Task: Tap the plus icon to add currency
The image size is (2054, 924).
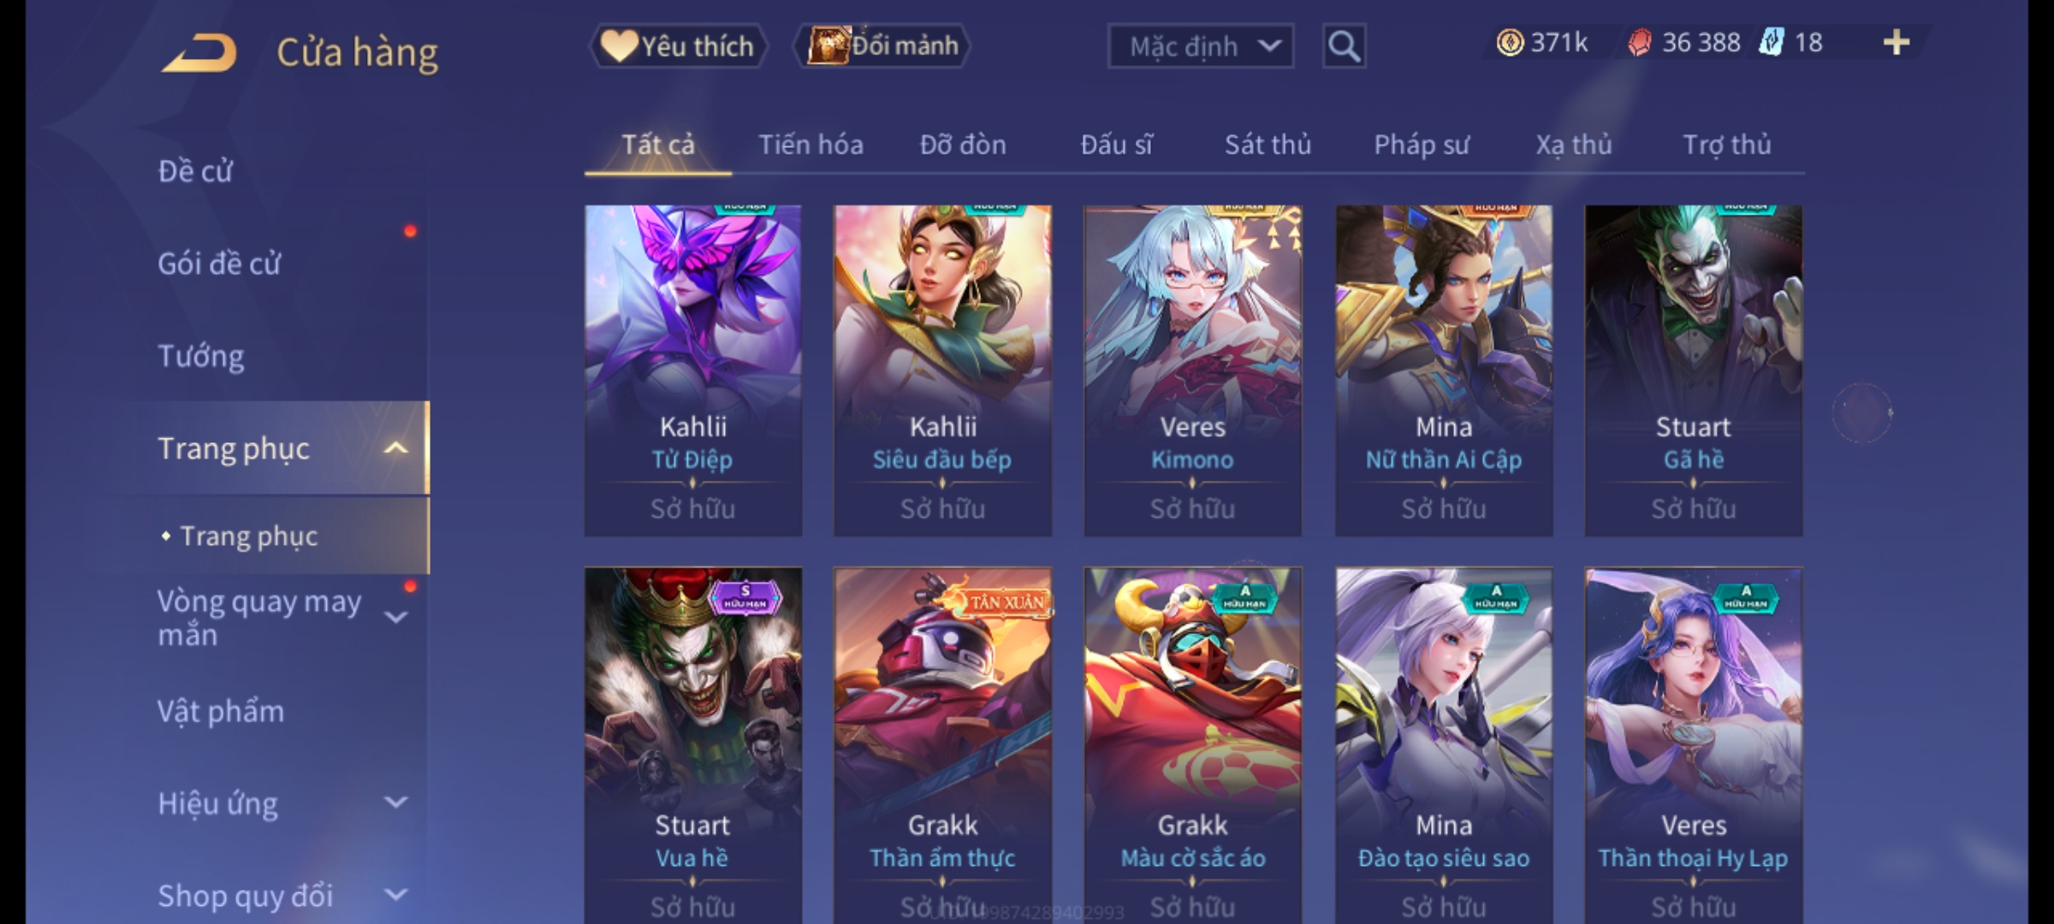Action: [x=1897, y=43]
